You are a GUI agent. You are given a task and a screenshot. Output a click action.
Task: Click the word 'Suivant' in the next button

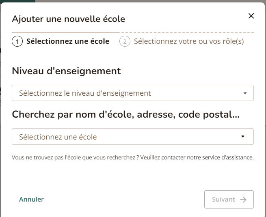coord(223,200)
